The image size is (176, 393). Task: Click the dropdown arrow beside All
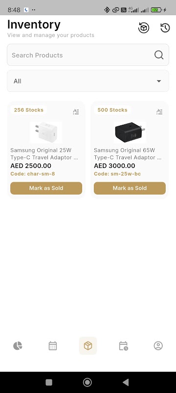(159, 81)
